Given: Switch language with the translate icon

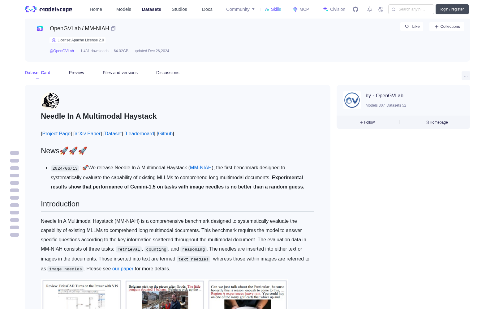Looking at the screenshot, I should 381,9.
